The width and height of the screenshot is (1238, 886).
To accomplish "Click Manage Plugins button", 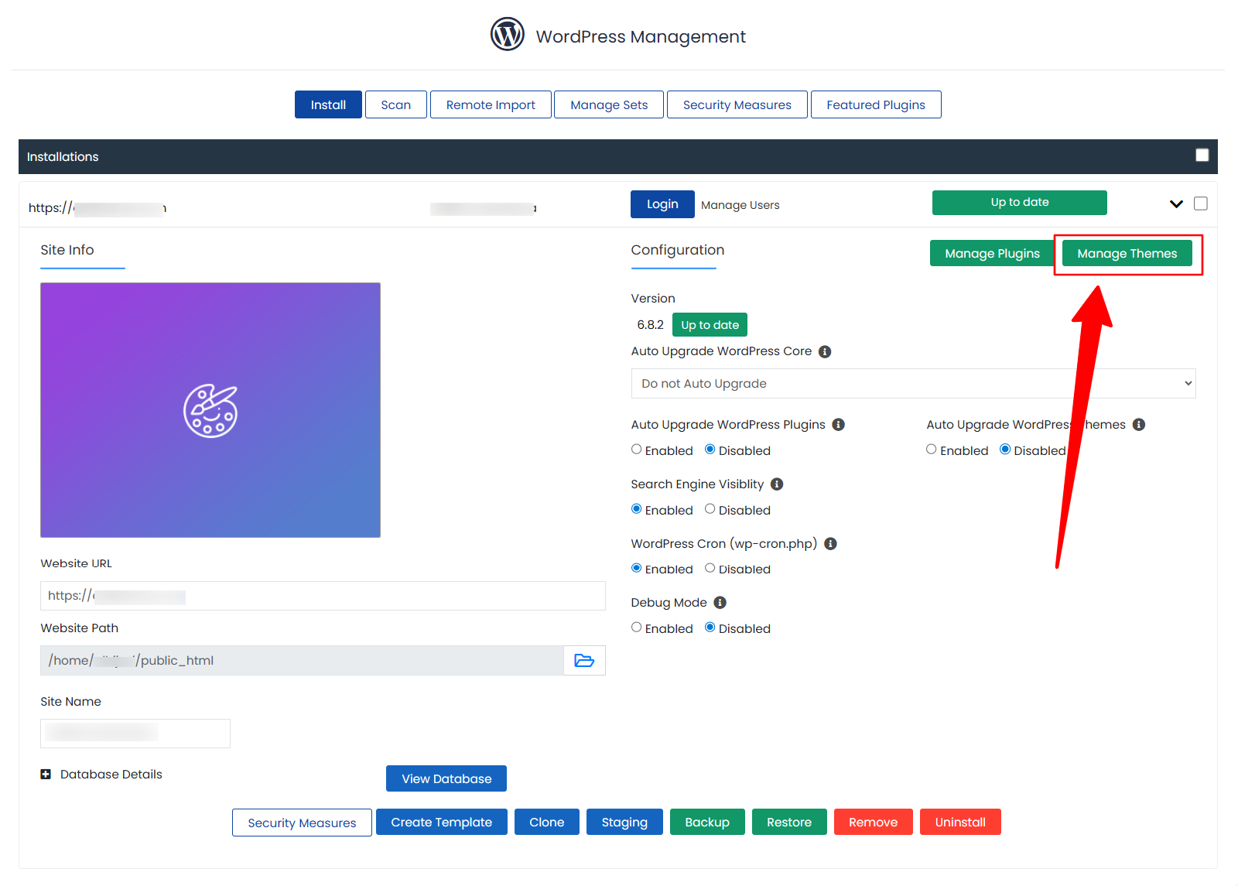I will point(993,253).
